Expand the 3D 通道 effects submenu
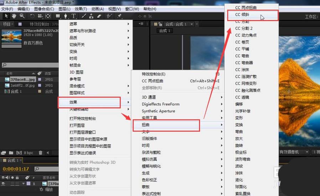Image resolution: width=320 pixels, height=196 pixels. coord(177,97)
